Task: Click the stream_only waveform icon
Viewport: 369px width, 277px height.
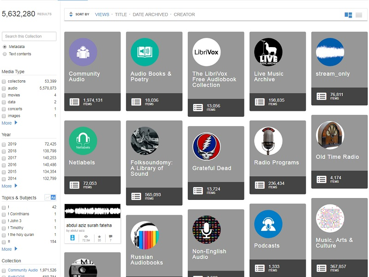Action: 330,52
